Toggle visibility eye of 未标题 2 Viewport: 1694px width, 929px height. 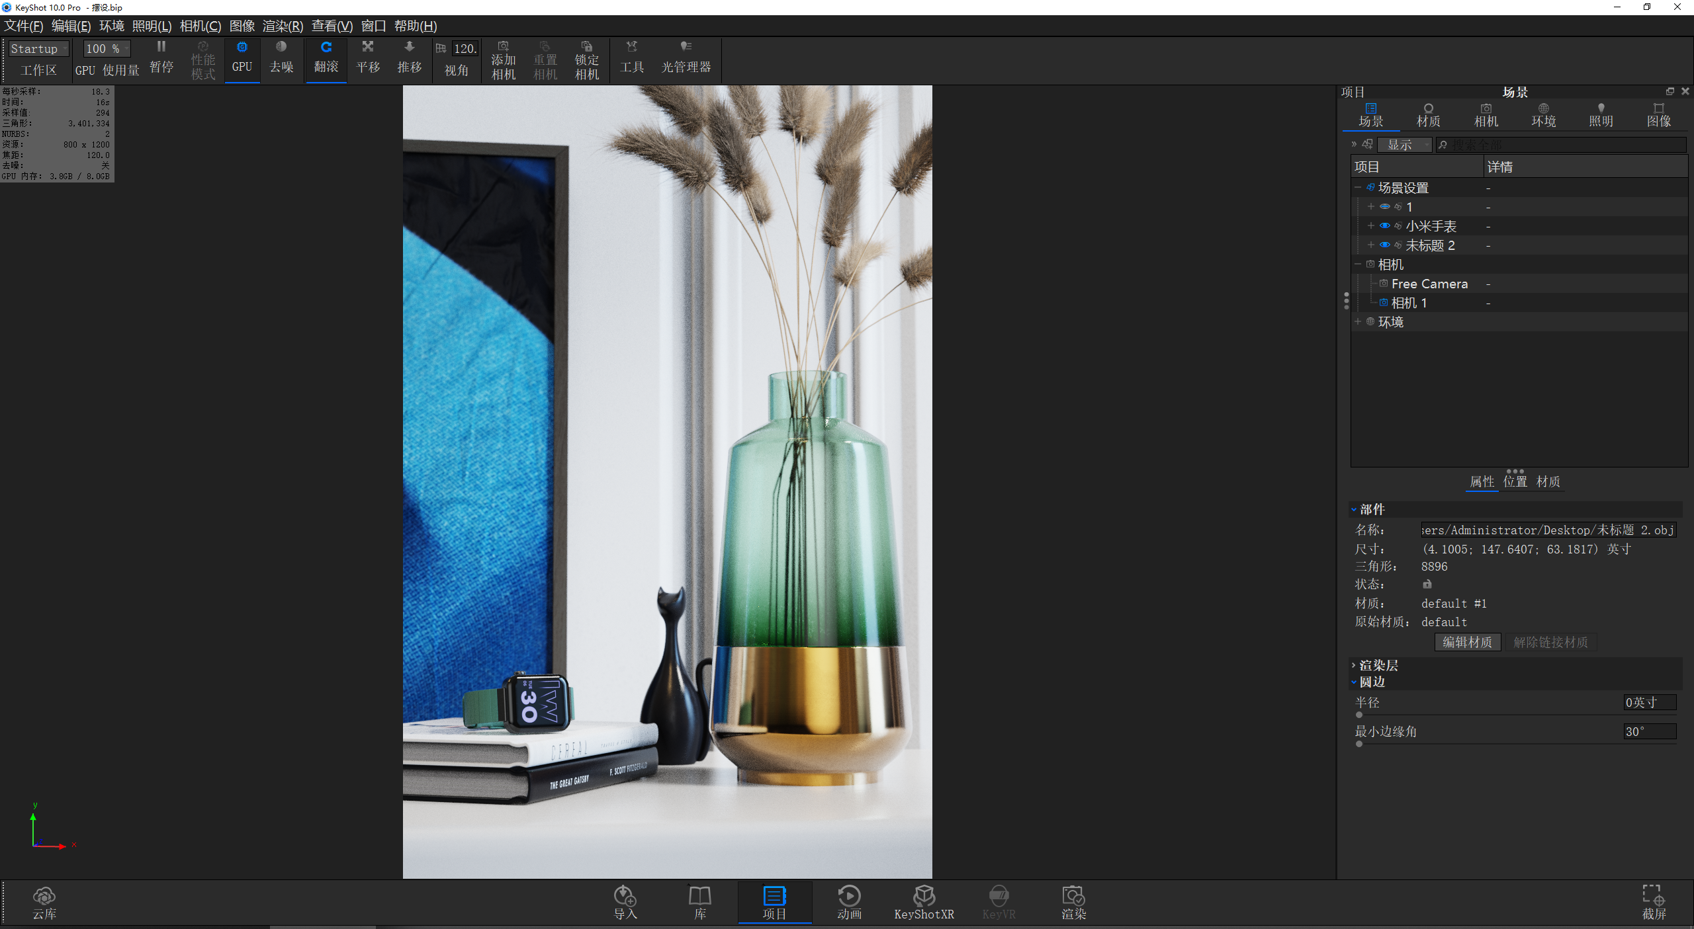[1384, 245]
